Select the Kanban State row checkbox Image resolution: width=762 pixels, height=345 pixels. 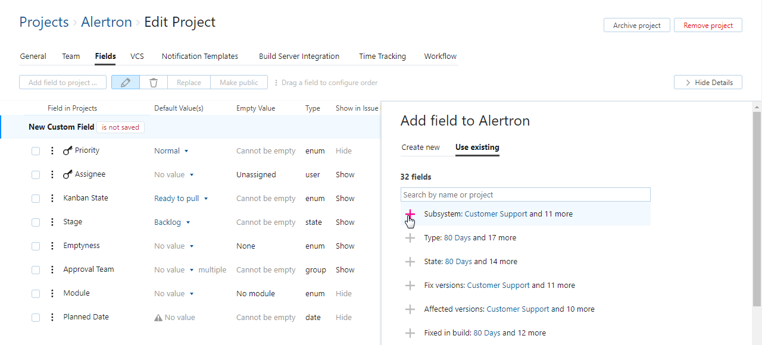[36, 198]
